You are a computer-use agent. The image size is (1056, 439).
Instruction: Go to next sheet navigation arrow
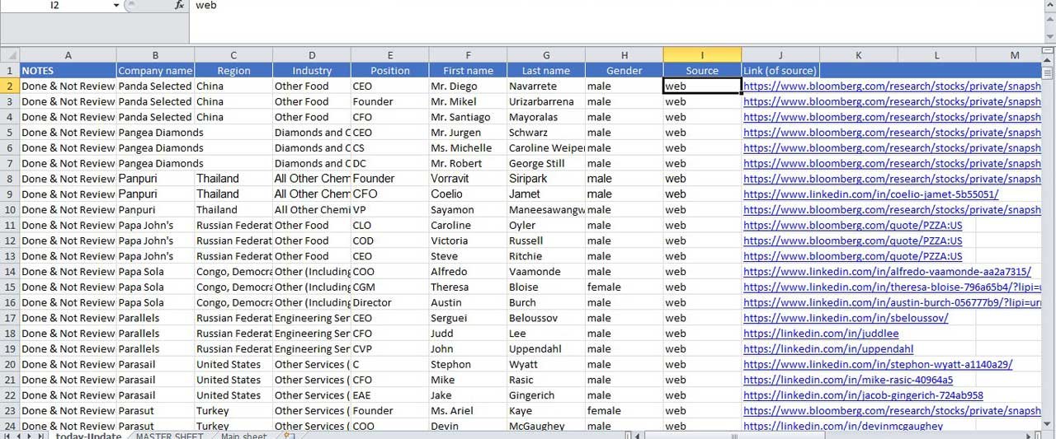[30, 435]
